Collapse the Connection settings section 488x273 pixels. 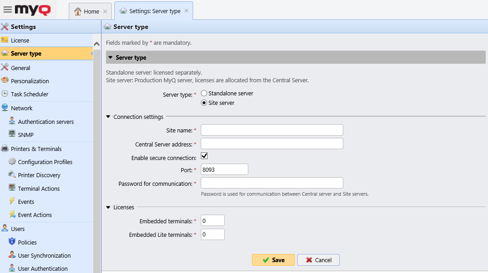pyautogui.click(x=108, y=117)
